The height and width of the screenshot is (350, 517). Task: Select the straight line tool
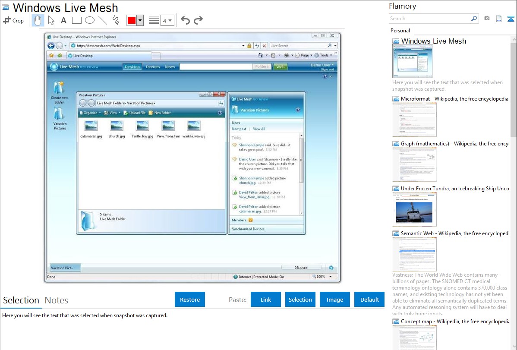pyautogui.click(x=103, y=20)
